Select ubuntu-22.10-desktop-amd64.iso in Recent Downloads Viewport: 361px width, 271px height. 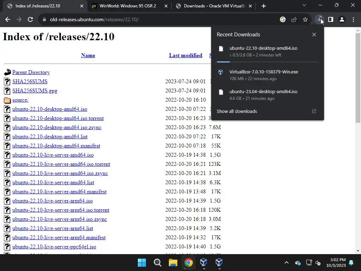pyautogui.click(x=268, y=52)
